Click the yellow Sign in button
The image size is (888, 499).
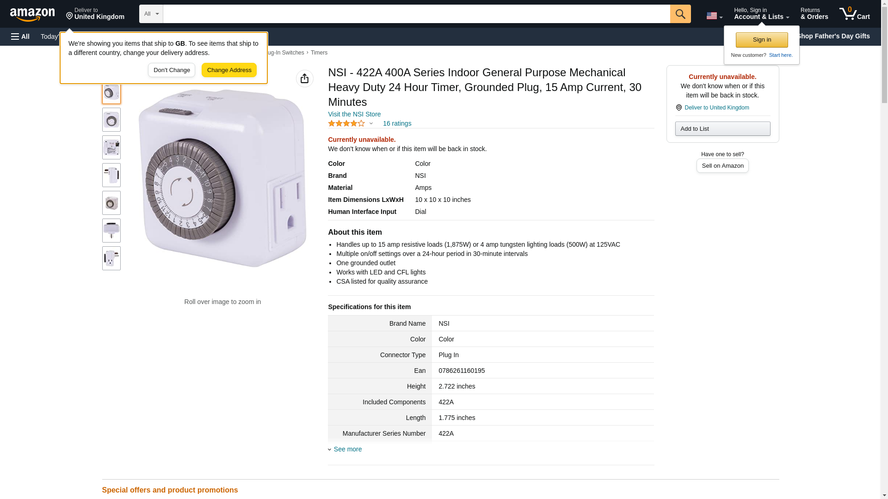[x=761, y=40]
